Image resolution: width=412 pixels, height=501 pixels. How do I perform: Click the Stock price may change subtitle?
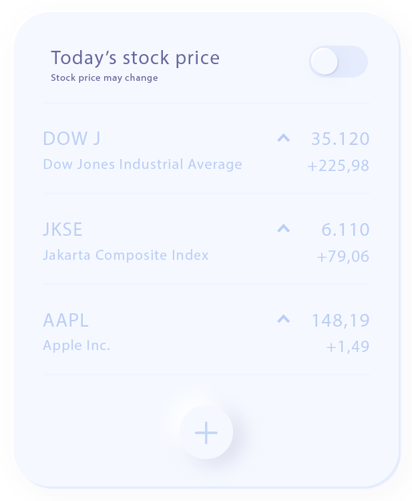[104, 77]
